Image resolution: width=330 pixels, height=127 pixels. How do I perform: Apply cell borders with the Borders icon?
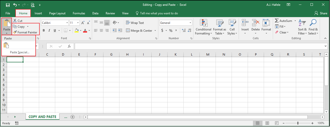point(65,31)
